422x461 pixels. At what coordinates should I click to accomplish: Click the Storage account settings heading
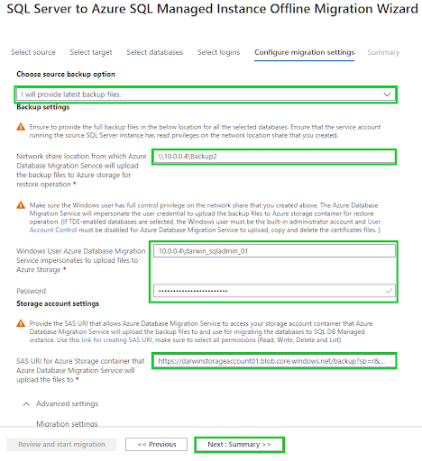tap(58, 303)
